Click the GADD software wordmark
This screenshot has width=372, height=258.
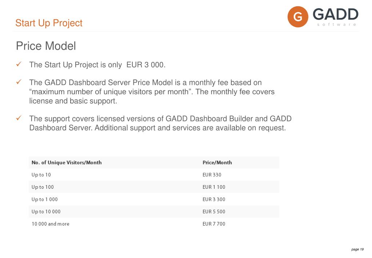coord(336,17)
